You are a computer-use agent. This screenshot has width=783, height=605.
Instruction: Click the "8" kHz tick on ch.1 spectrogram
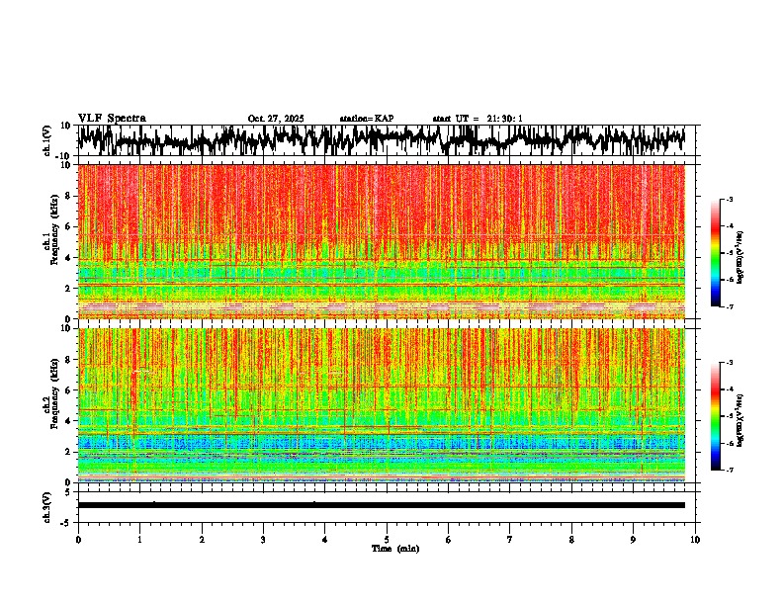[69, 196]
